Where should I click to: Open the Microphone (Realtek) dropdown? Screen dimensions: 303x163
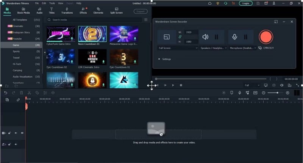tap(243, 48)
